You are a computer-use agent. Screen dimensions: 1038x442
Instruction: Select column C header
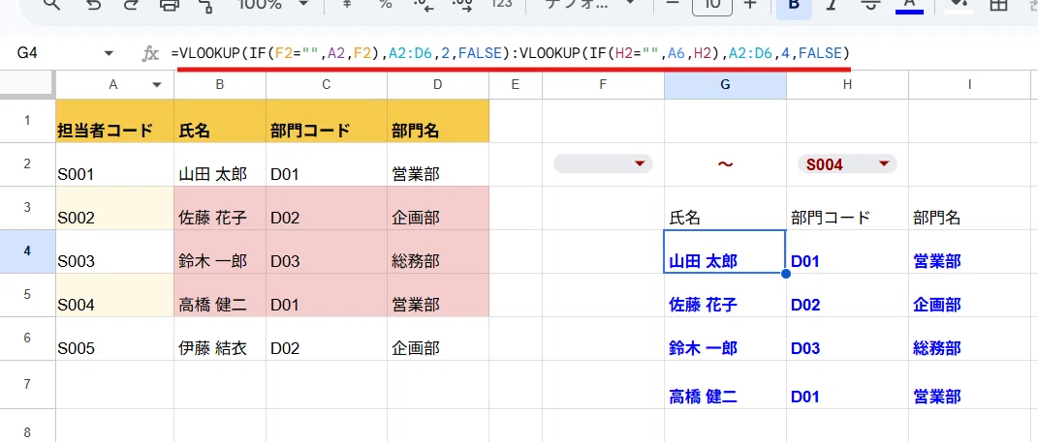click(327, 84)
